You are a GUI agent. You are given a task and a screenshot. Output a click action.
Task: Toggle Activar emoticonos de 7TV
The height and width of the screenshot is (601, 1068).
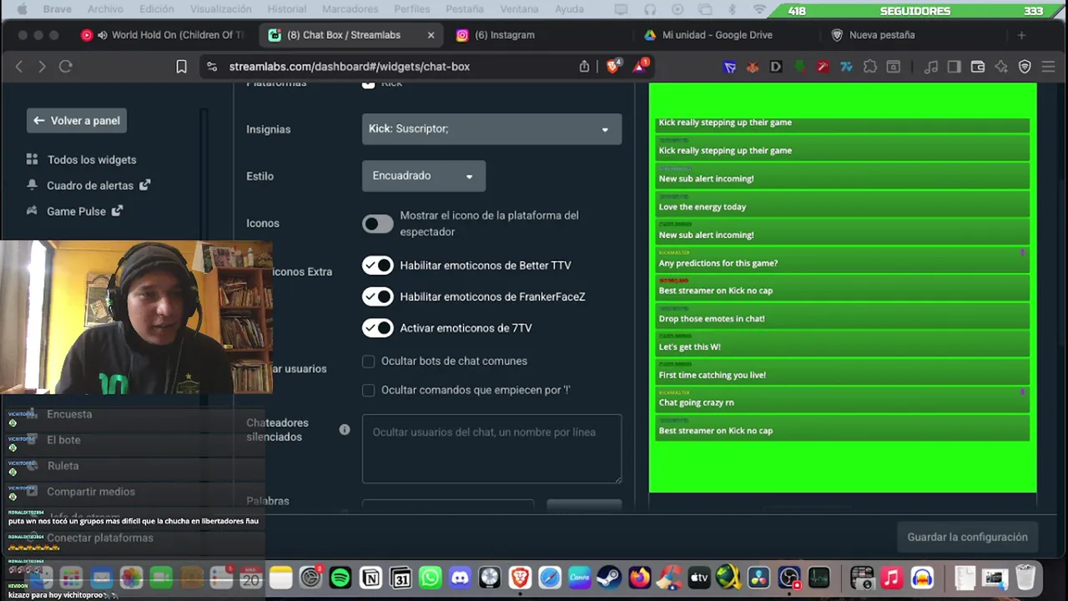[x=378, y=328]
